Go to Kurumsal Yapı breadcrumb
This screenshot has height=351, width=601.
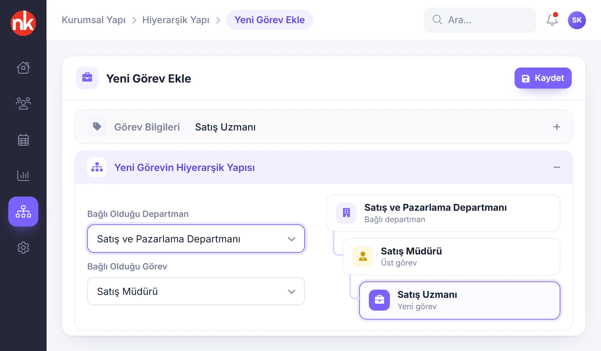94,20
